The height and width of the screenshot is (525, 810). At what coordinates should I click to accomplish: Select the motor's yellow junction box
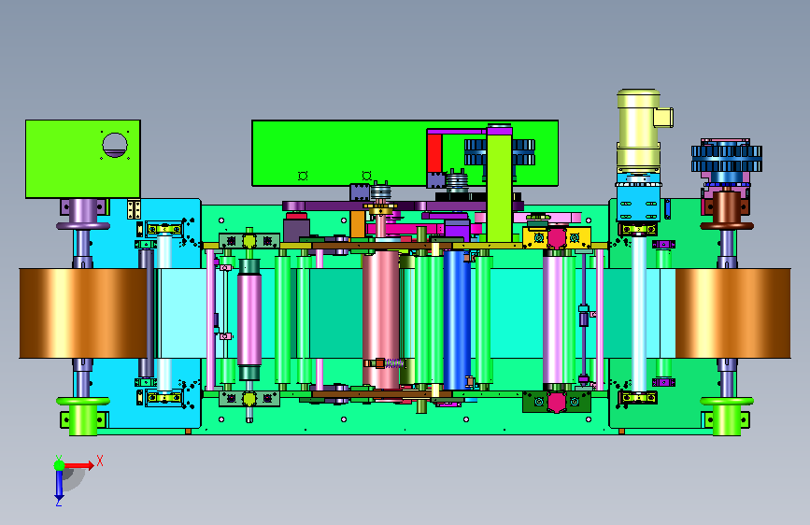664,118
